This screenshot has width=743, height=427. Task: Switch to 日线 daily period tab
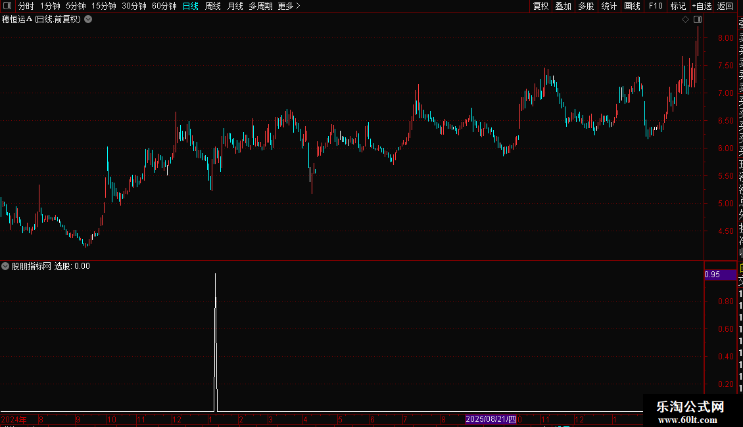(191, 6)
